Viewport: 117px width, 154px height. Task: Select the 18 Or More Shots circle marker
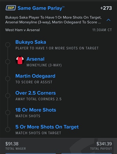coord(8,113)
